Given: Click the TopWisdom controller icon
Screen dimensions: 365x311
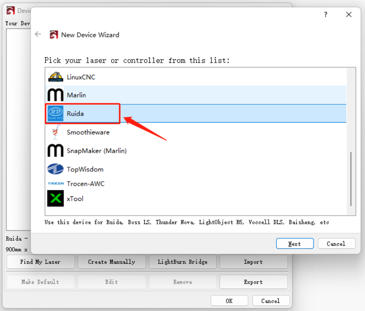Looking at the screenshot, I should (55, 169).
